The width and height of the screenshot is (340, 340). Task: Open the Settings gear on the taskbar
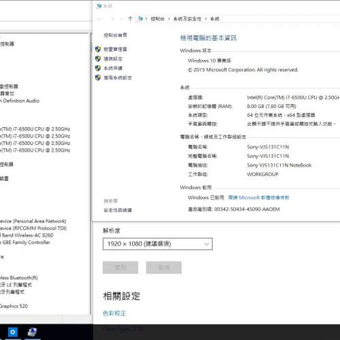[x=13, y=333]
